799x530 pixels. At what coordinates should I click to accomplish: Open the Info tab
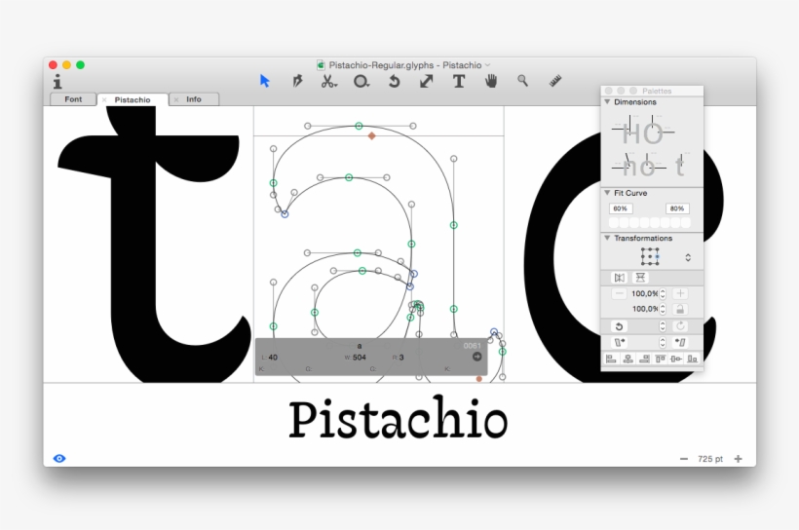tap(194, 99)
